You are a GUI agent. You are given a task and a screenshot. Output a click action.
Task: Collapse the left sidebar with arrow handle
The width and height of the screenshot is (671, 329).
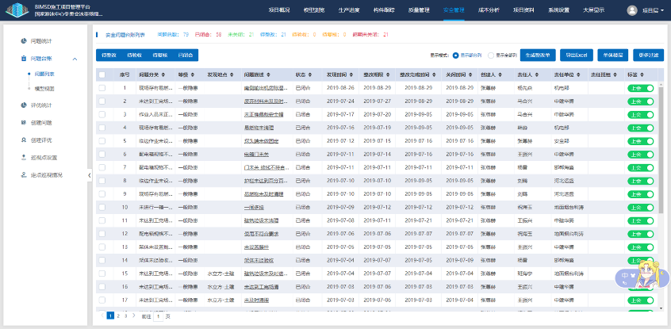90,174
